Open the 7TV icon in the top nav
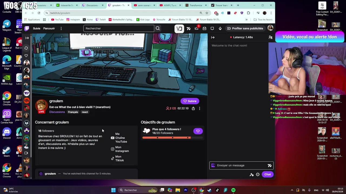 (189, 28)
